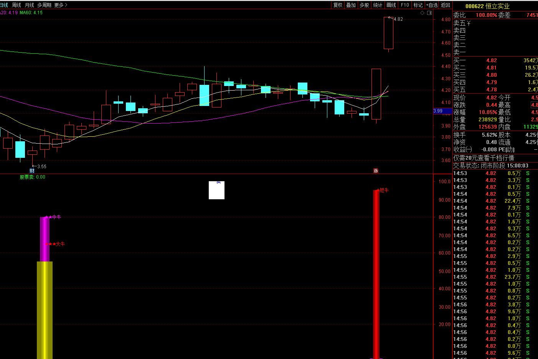Switch to the 月线 monthly tab
Image resolution: width=538 pixels, height=359 pixels.
(29, 5)
